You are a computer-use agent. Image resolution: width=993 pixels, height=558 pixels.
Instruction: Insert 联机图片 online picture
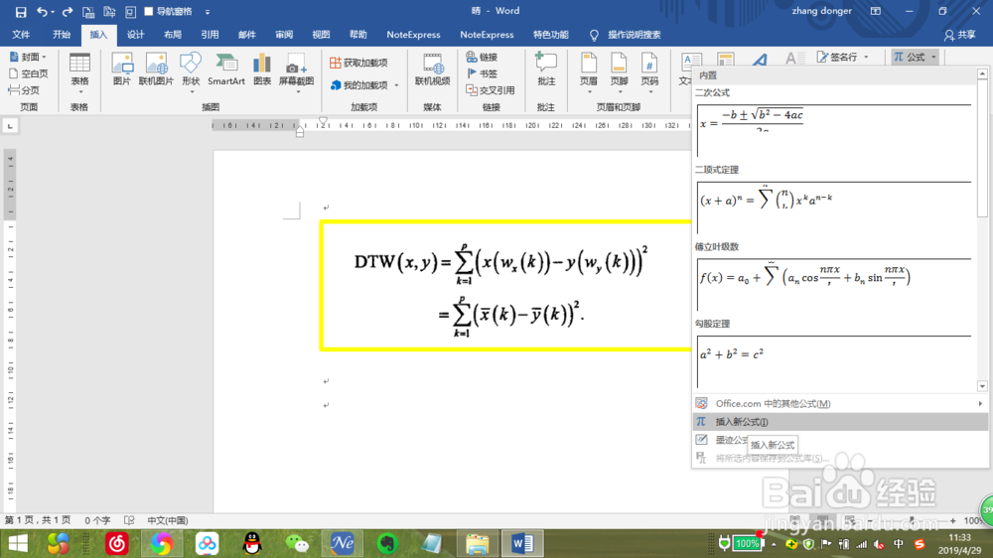[x=156, y=70]
